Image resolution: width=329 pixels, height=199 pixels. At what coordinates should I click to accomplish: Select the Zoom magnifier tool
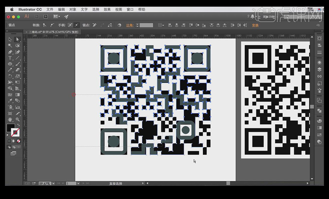[x=18, y=119]
